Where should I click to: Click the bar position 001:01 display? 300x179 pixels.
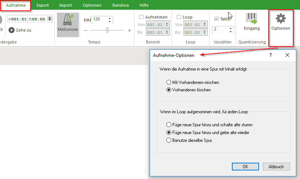tap(17, 19)
